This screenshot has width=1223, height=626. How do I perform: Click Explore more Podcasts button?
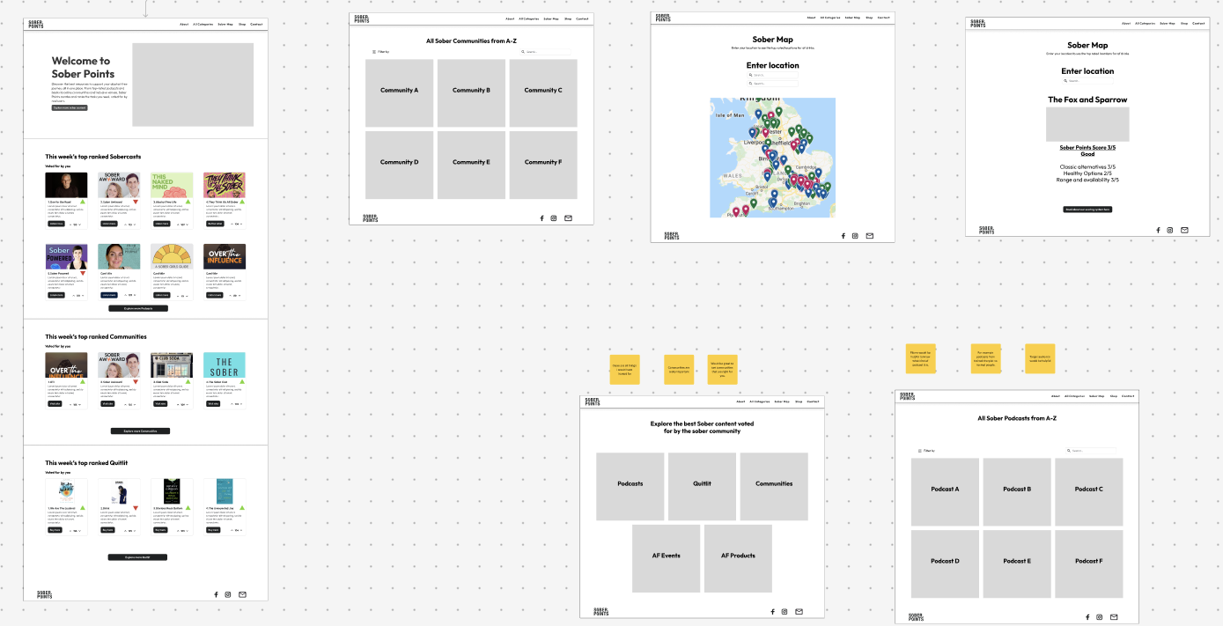click(x=138, y=308)
